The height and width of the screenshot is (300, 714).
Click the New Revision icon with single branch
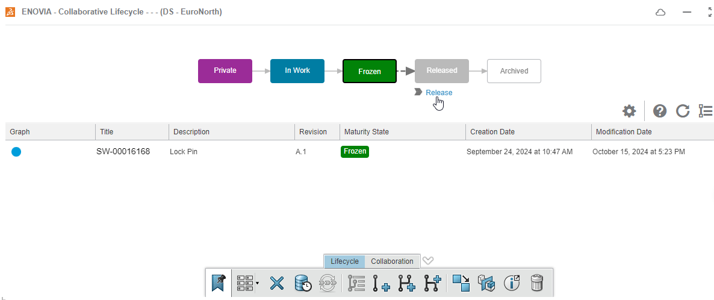click(381, 283)
